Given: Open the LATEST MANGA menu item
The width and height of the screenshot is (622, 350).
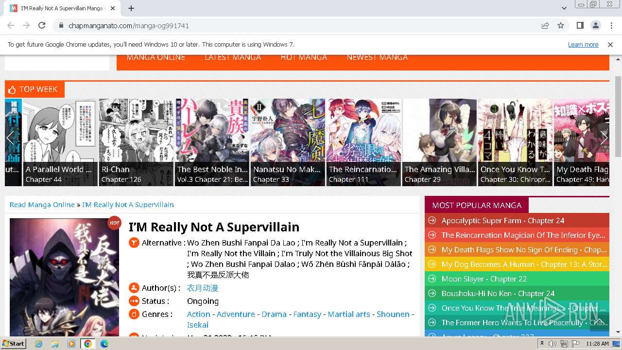Looking at the screenshot, I should pos(232,57).
